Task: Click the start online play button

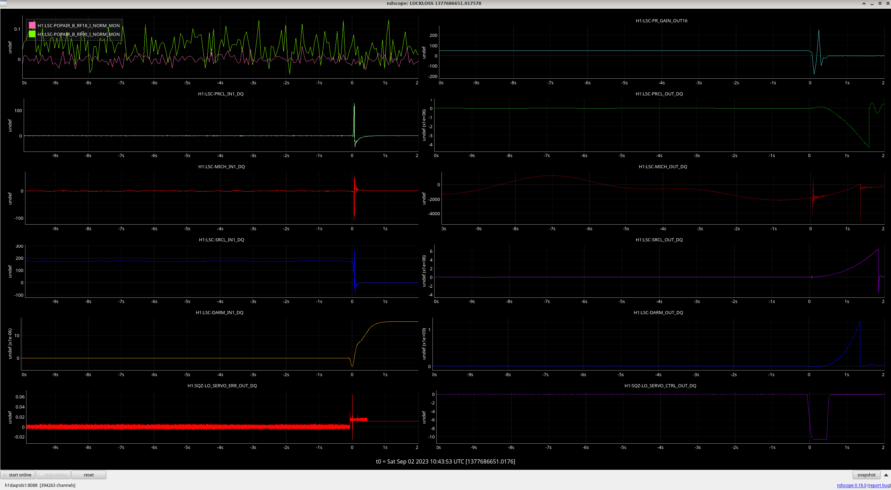Action: pos(18,475)
